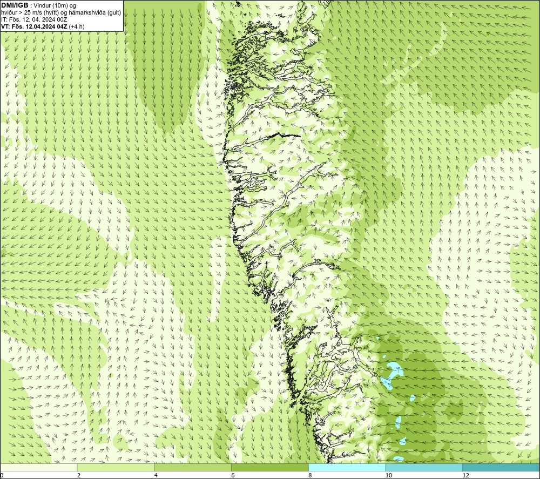This screenshot has width=540, height=479.
Task: Click the legend swatch above 12 m/s
Action: point(502,467)
